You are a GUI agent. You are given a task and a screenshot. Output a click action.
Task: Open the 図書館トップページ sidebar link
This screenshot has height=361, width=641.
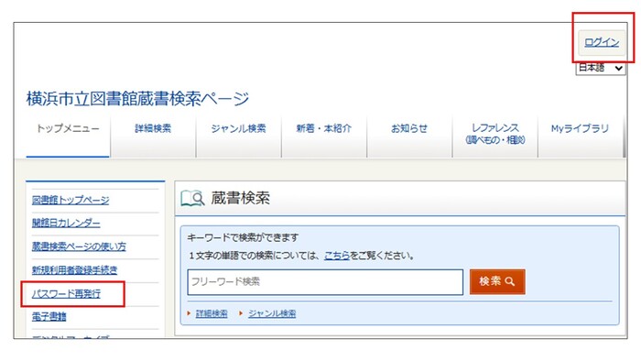click(71, 200)
